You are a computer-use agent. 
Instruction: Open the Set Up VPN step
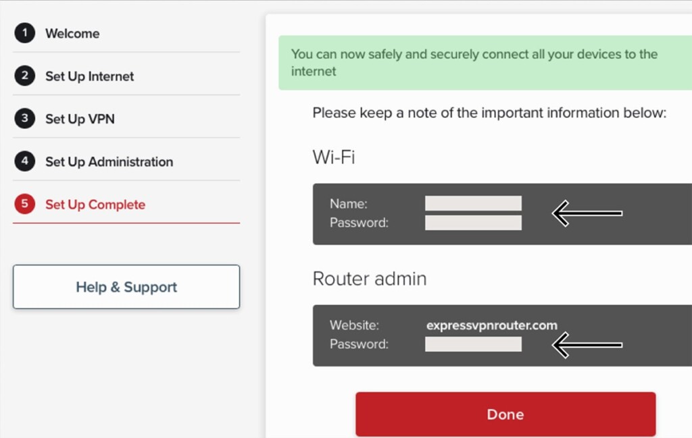pyautogui.click(x=80, y=119)
